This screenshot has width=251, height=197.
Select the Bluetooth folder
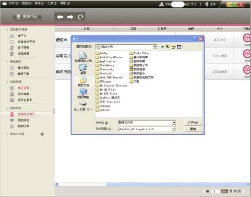[104, 69]
